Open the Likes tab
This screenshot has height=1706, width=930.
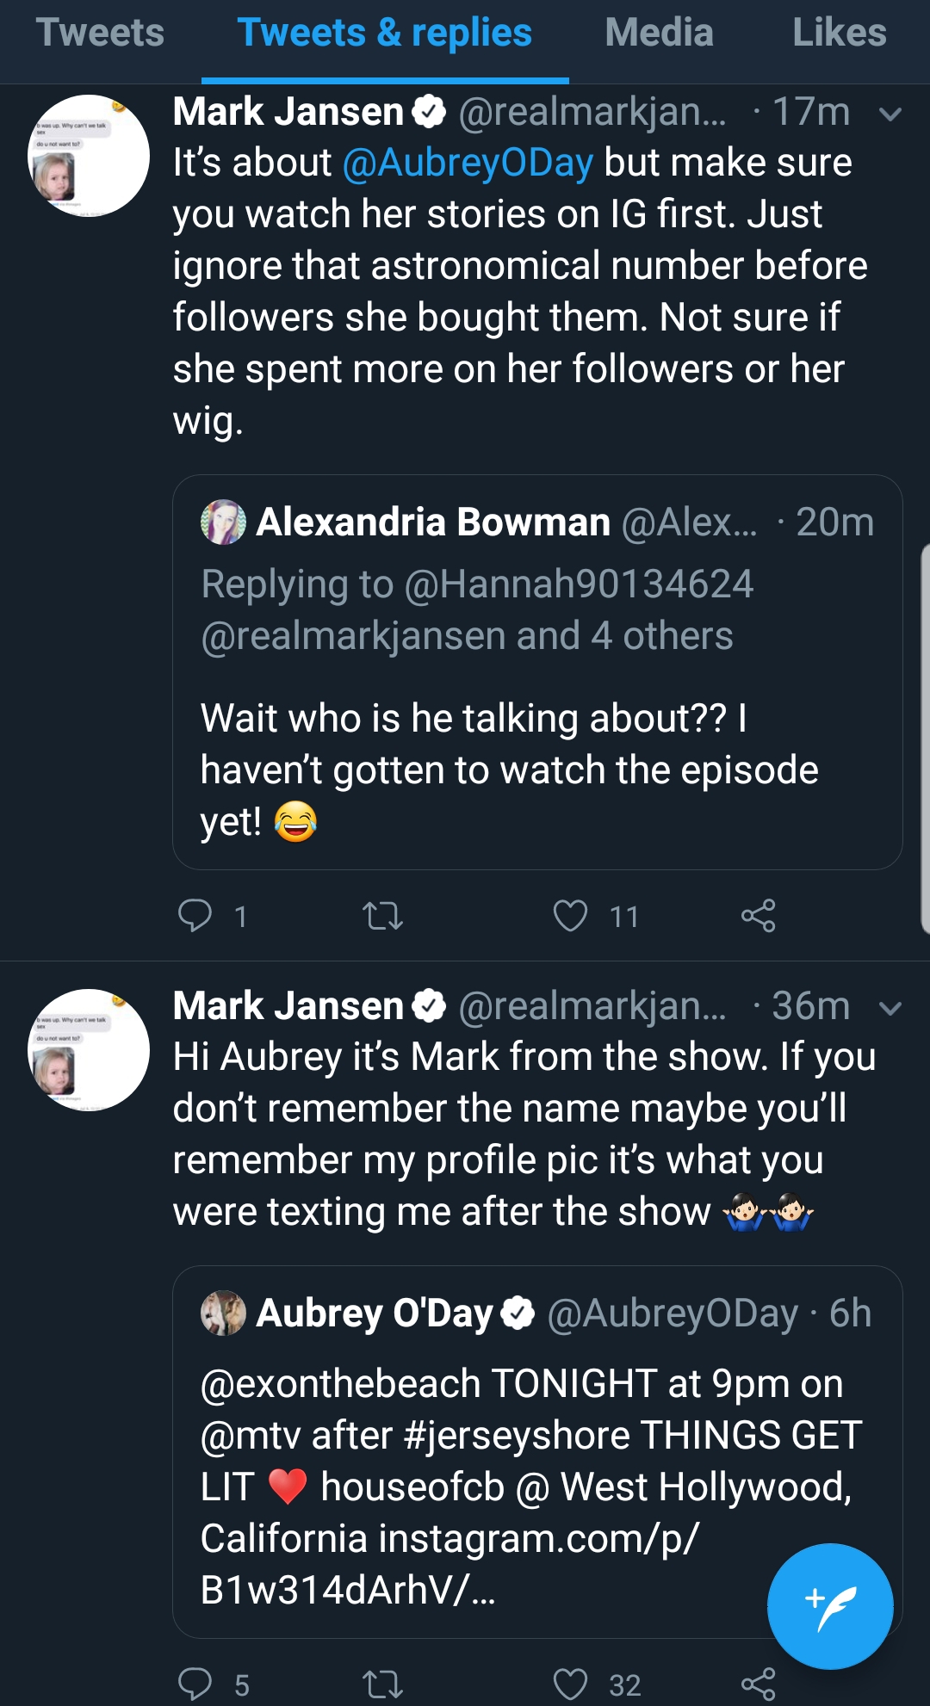coord(839,33)
